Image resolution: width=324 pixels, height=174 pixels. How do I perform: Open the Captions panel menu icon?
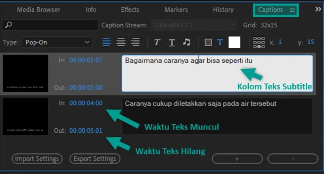click(x=292, y=10)
